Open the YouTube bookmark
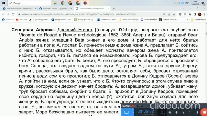Viewport: 207px width, 116px height. (21, 20)
